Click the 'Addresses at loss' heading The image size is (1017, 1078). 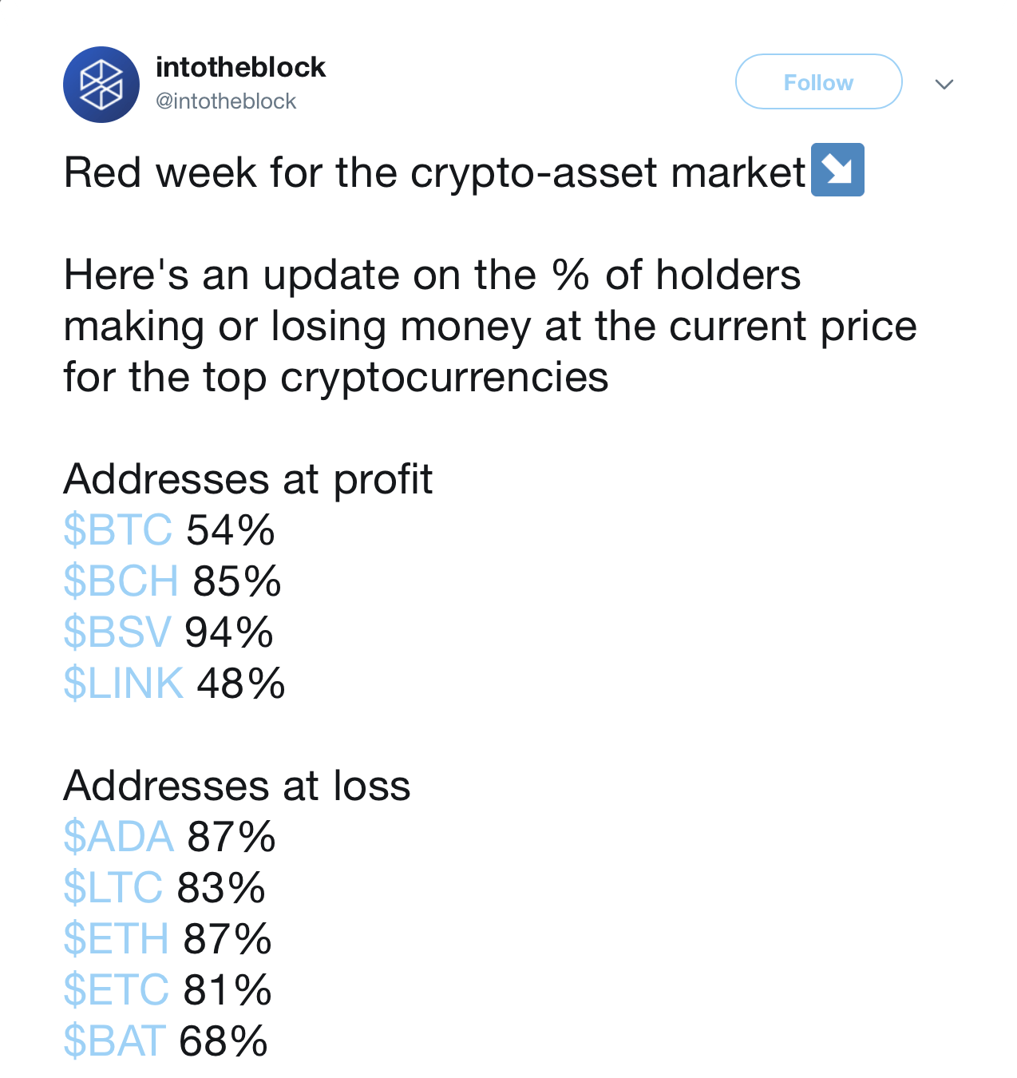pos(237,786)
